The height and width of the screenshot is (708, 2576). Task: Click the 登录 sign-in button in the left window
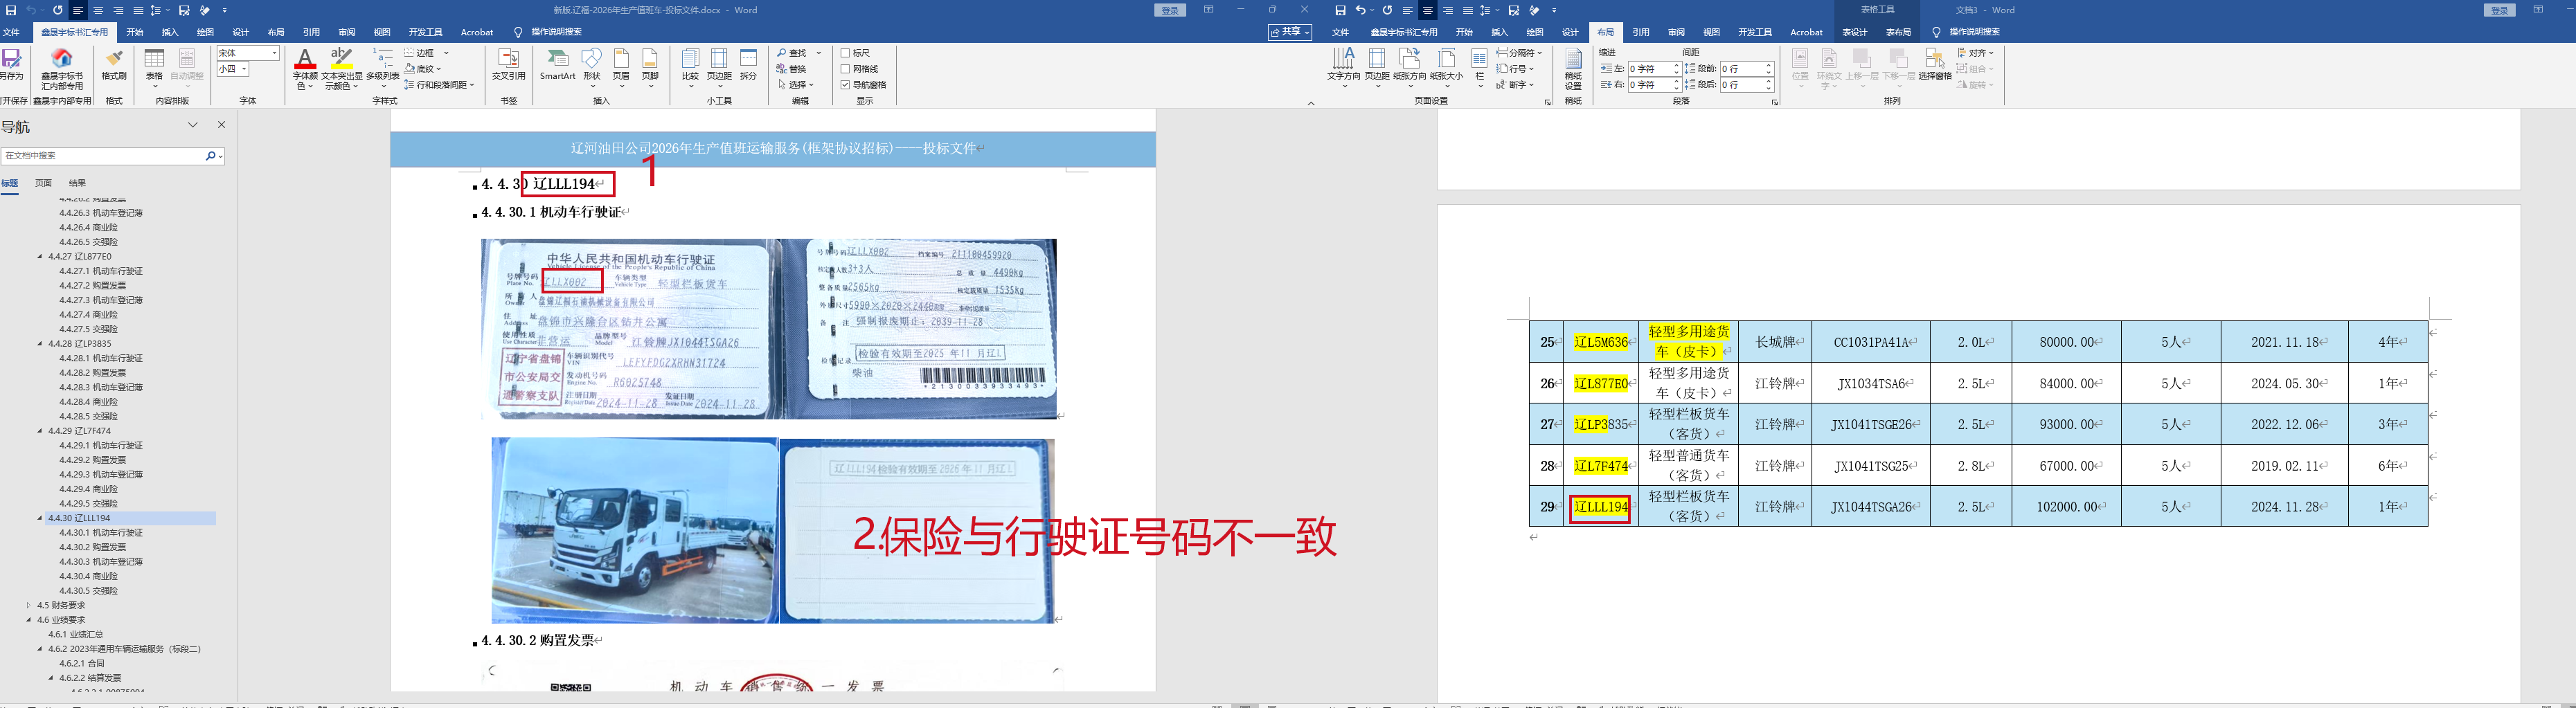[1170, 10]
